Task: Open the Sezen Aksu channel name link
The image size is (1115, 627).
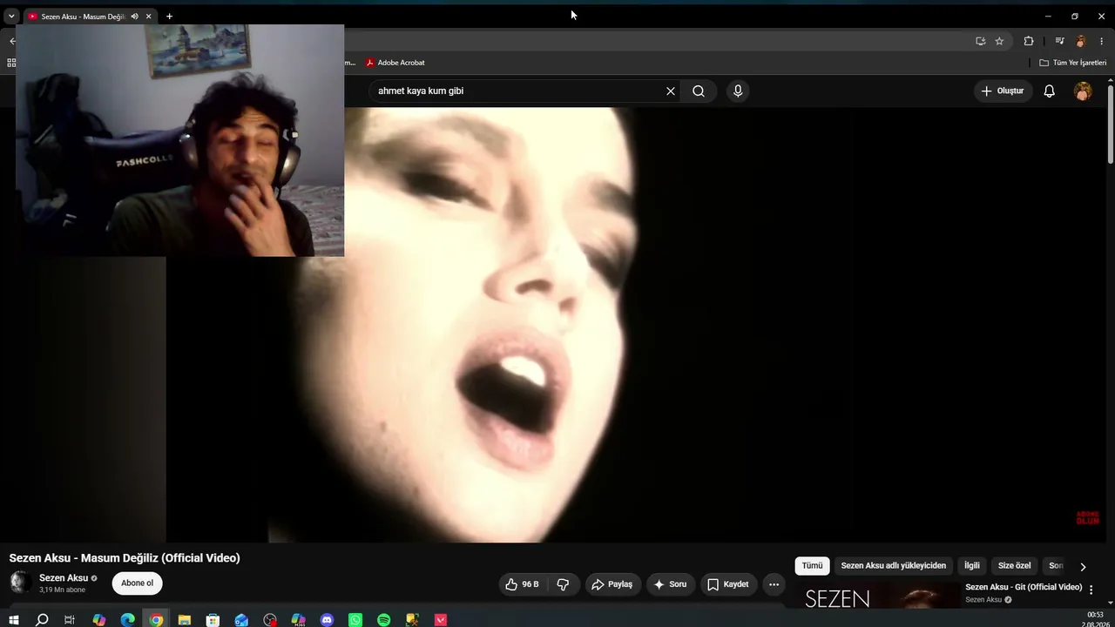Action: tap(64, 578)
